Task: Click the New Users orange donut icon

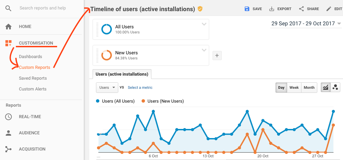Action: tap(106, 55)
